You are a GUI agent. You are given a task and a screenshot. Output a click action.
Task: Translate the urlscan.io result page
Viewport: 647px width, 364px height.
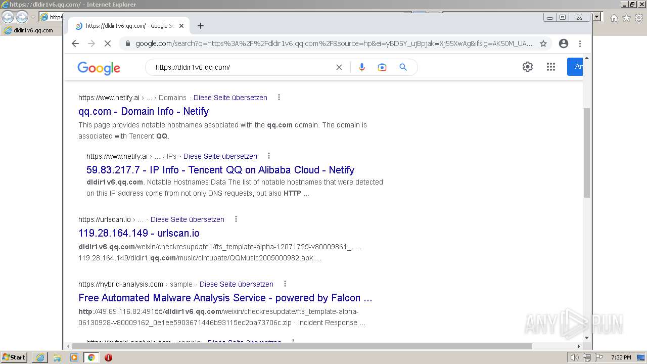[x=188, y=219]
